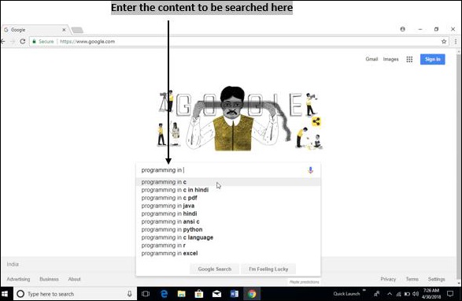The image size is (462, 301).
Task: Open the Mail app from the taskbar
Action: coord(217,294)
